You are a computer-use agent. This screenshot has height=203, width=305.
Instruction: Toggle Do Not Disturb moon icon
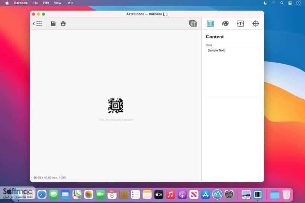click(265, 3)
